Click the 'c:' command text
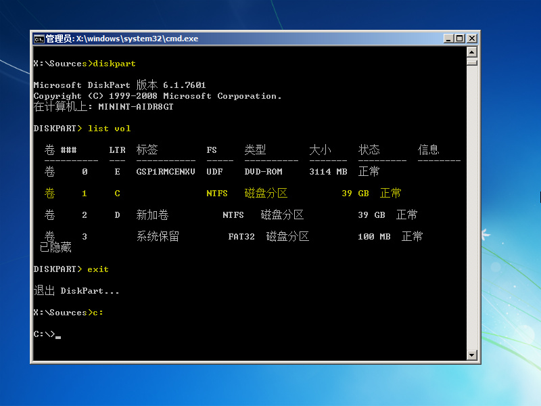Viewport: 541px width, 406px height. pyautogui.click(x=98, y=313)
